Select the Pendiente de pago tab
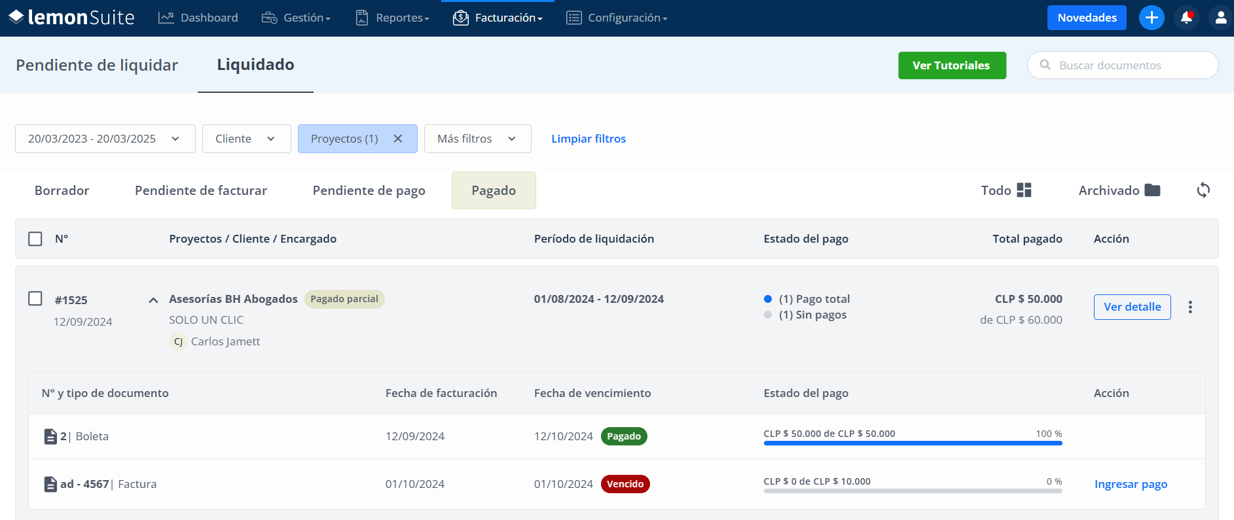 pyautogui.click(x=369, y=190)
